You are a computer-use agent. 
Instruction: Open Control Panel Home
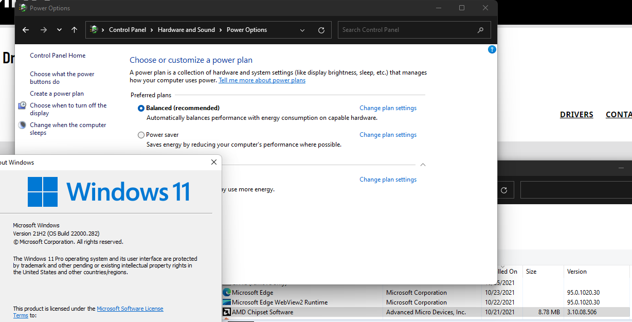coord(58,56)
